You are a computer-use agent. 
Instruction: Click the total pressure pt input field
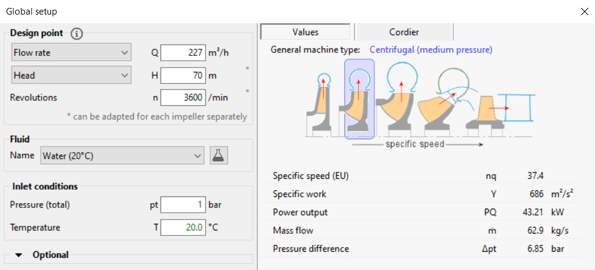pos(184,205)
